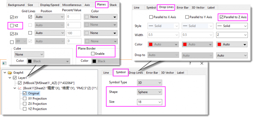The width and height of the screenshot is (253, 117).
Task: Check Parallel to Y Axis drop lines
Action: (187, 17)
